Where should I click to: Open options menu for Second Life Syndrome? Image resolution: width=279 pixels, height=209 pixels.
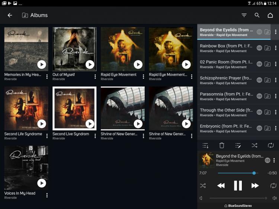tap(47, 136)
